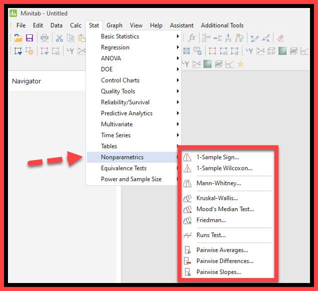The height and width of the screenshot is (291, 318).
Task: Click the fx Assign Formula icon
Action: pyautogui.click(x=191, y=38)
